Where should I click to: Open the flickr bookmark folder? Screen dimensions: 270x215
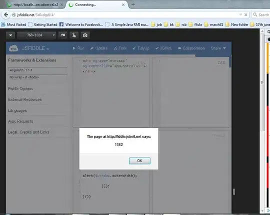[195, 24]
